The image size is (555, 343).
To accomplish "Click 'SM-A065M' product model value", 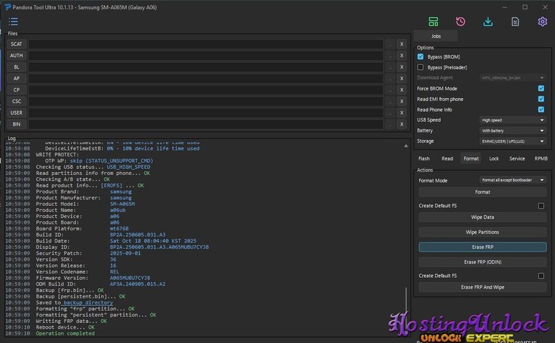I will (x=122, y=204).
